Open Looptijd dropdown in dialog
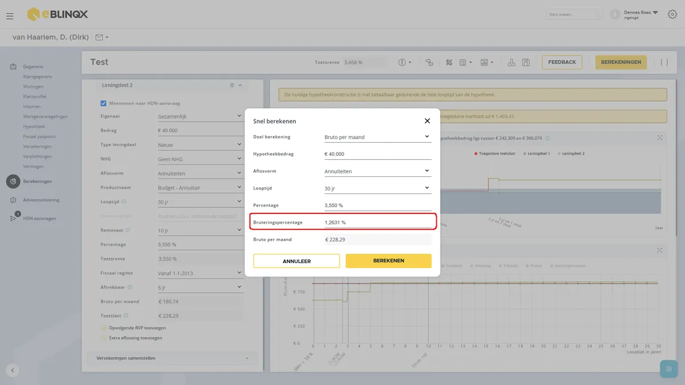Image resolution: width=685 pixels, height=385 pixels. [378, 188]
